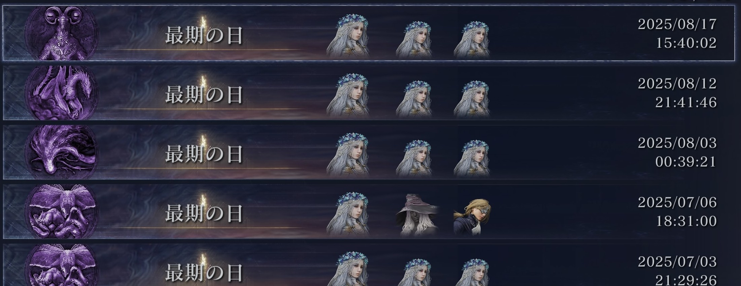741x286 pixels.
Task: Click the 2025/08/12 21:41:46 timestamp
Action: [677, 93]
